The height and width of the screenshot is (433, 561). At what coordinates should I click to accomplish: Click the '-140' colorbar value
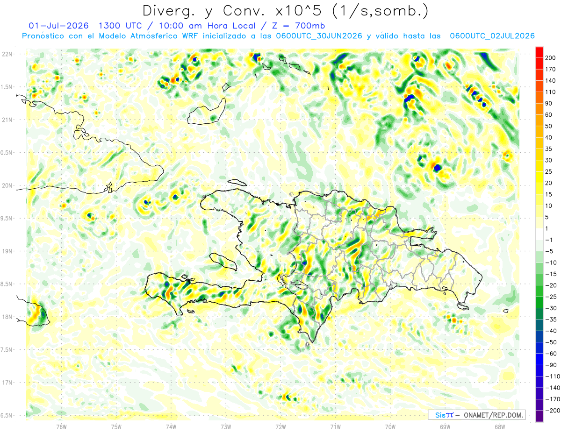553,388
